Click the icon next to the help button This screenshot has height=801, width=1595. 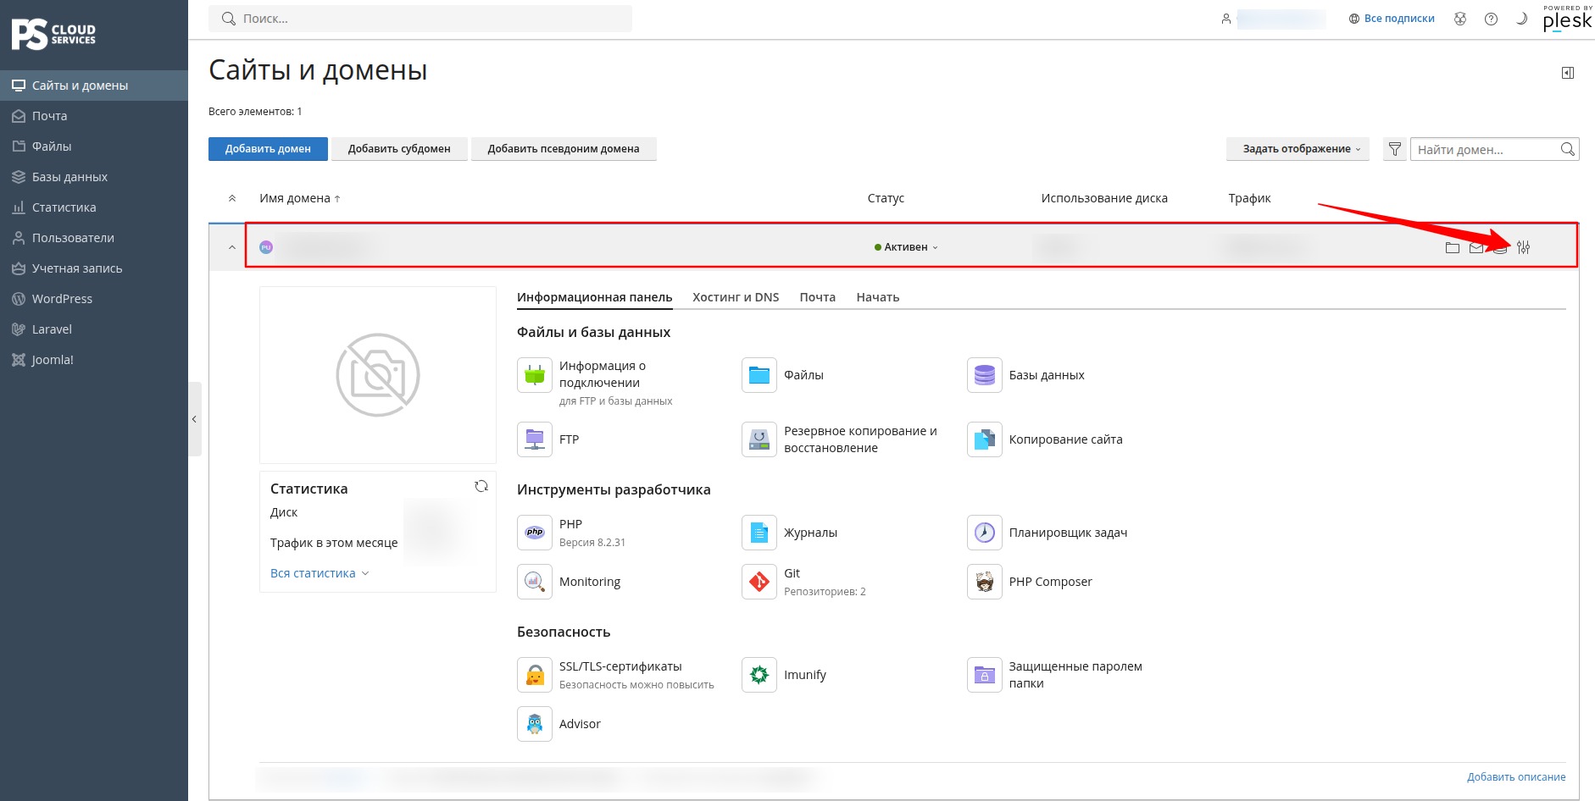1460,19
